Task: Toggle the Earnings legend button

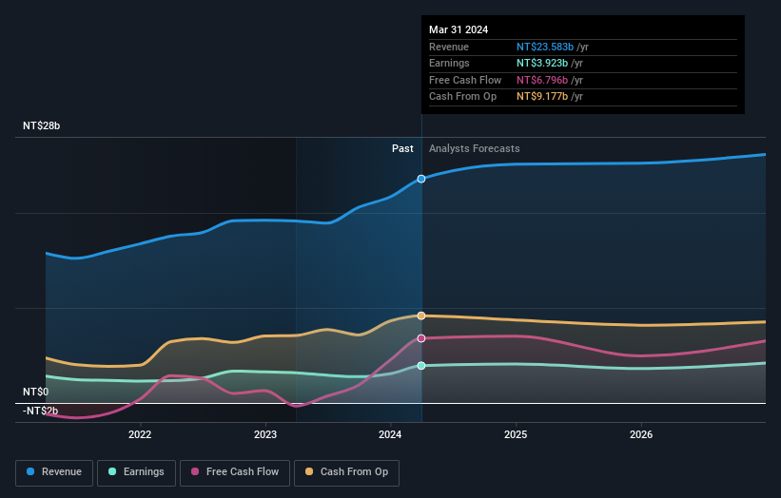Action: (136, 472)
